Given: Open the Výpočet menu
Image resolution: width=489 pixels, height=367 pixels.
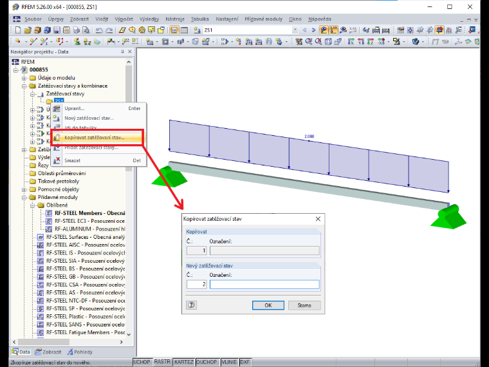Looking at the screenshot, I should coord(124,19).
